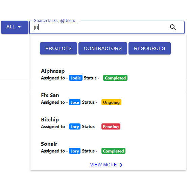Open the ALL filter dropdown
187x187 pixels.
pyautogui.click(x=15, y=27)
